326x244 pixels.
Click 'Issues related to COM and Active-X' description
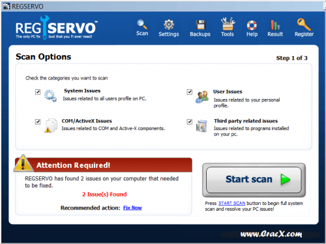[113, 128]
